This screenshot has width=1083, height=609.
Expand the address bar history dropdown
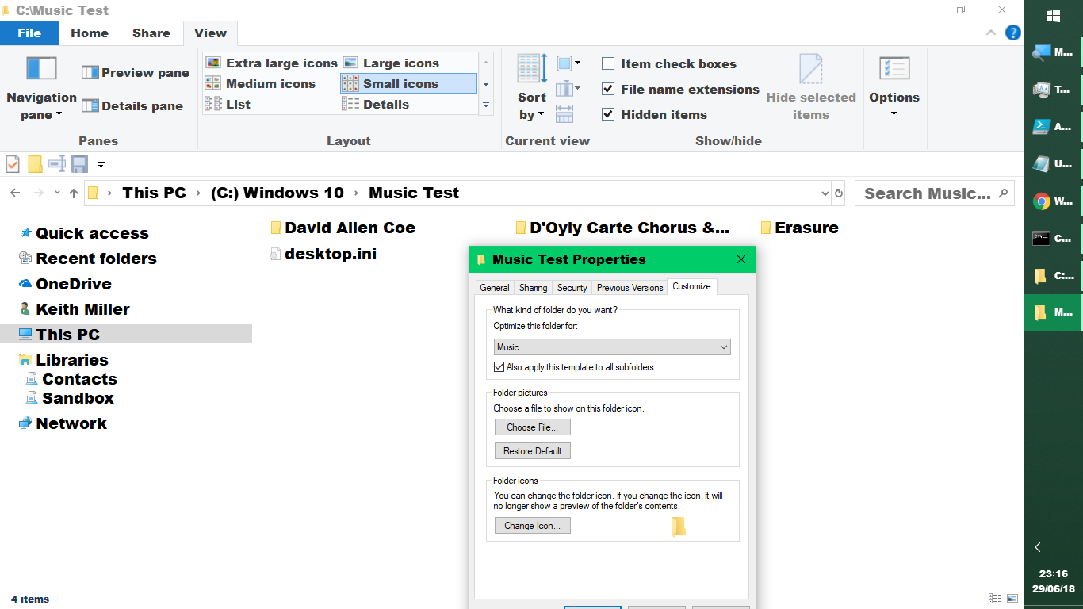pyautogui.click(x=825, y=193)
